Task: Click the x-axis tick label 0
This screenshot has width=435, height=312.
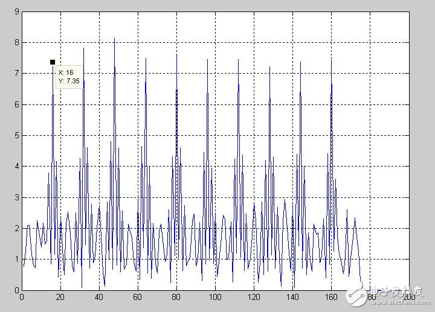Action: click(22, 297)
